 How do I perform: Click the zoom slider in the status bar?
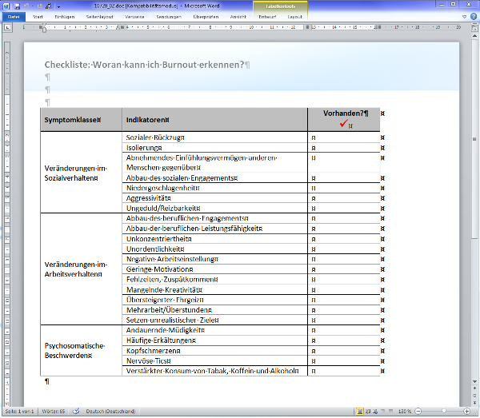pos(442,411)
